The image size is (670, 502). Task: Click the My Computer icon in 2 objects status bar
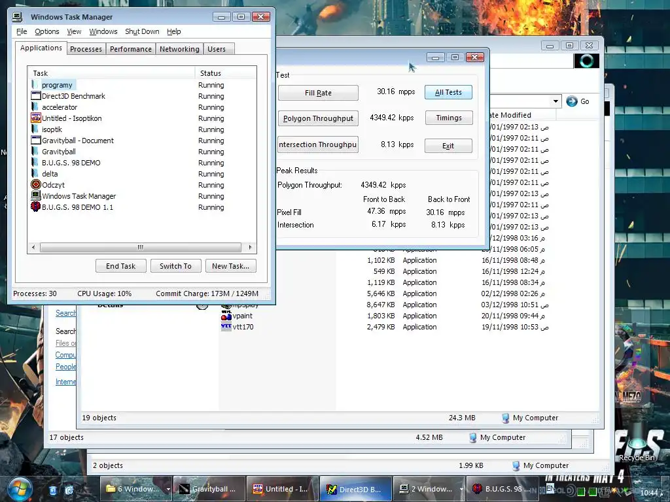click(x=516, y=465)
